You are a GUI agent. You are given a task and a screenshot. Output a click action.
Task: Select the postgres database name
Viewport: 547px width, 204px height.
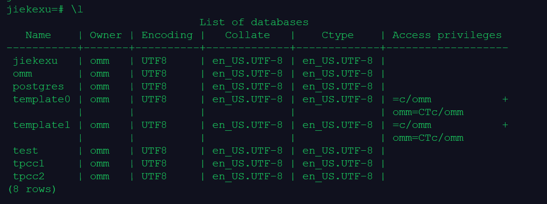pos(38,87)
